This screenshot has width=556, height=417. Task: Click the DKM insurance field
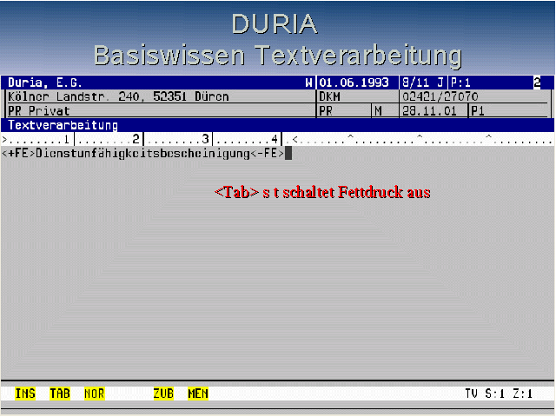(330, 96)
